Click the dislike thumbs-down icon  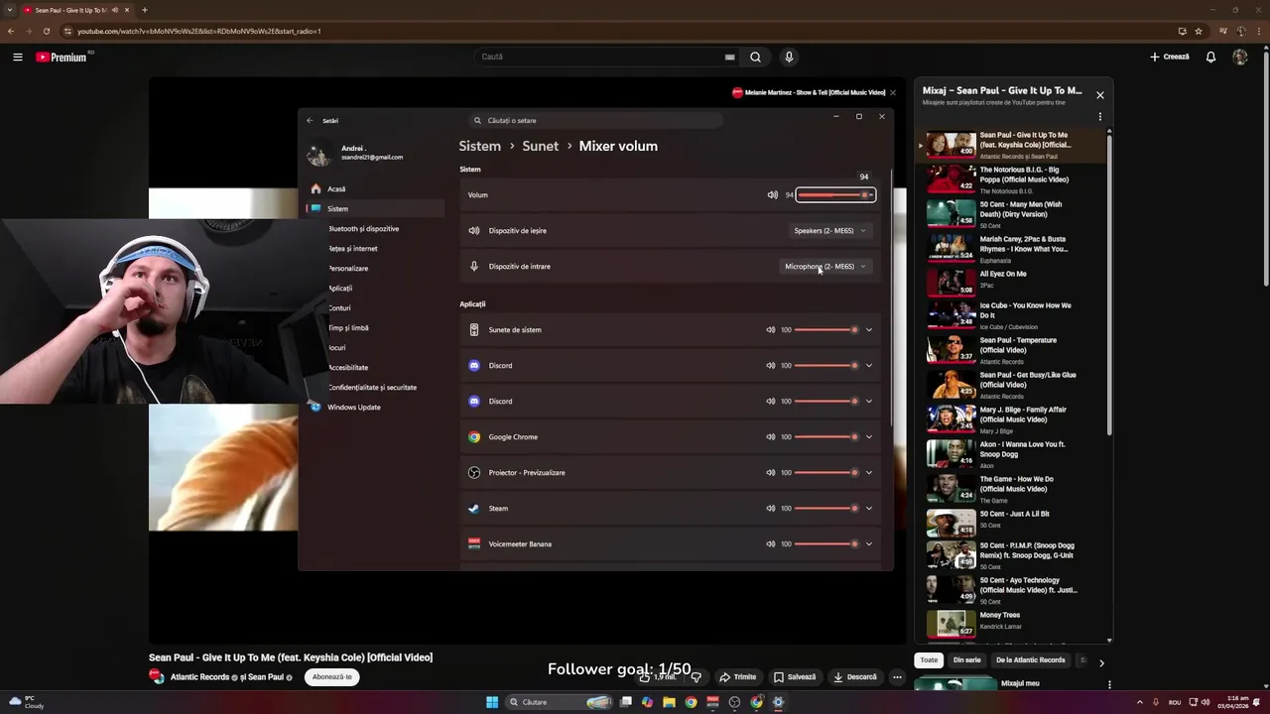pyautogui.click(x=696, y=677)
